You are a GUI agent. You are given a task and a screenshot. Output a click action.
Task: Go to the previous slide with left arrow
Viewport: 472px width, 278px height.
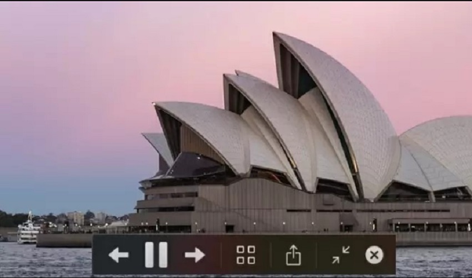(x=119, y=255)
